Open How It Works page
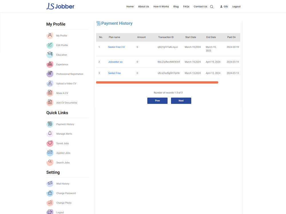Screen dimensions: 286x214 pos(161,7)
